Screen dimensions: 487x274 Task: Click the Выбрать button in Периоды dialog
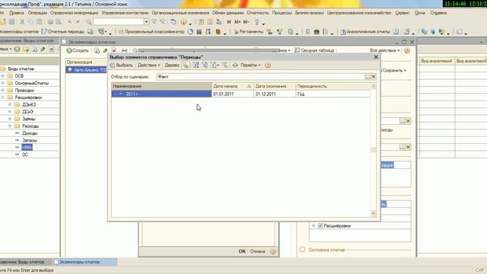[x=122, y=65]
